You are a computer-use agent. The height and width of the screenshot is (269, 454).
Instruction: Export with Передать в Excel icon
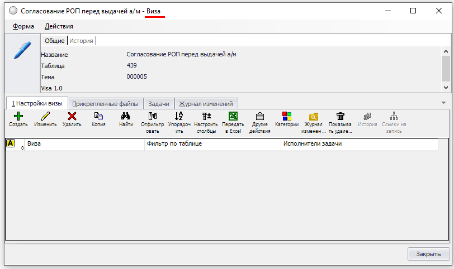point(234,116)
